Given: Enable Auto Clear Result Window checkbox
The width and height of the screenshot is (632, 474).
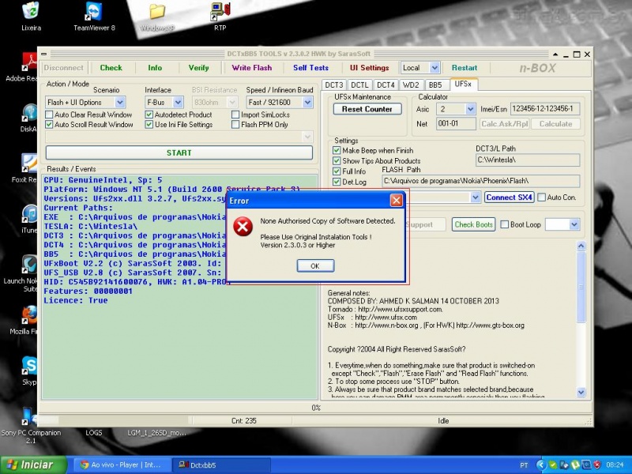Looking at the screenshot, I should tap(49, 115).
